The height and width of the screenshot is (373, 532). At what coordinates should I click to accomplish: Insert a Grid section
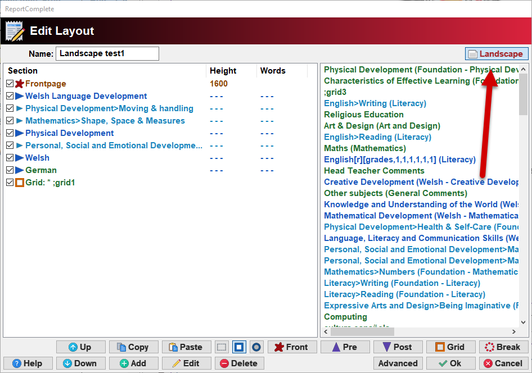coord(451,347)
